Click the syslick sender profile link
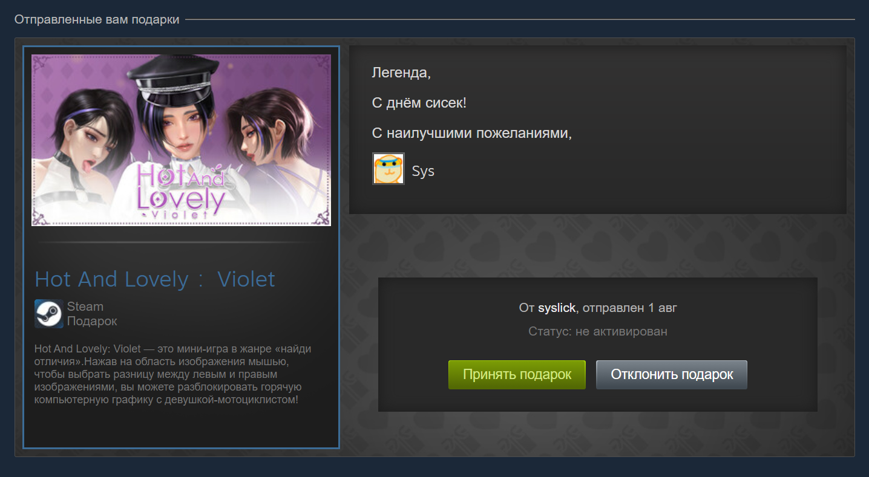The image size is (869, 477). click(557, 308)
